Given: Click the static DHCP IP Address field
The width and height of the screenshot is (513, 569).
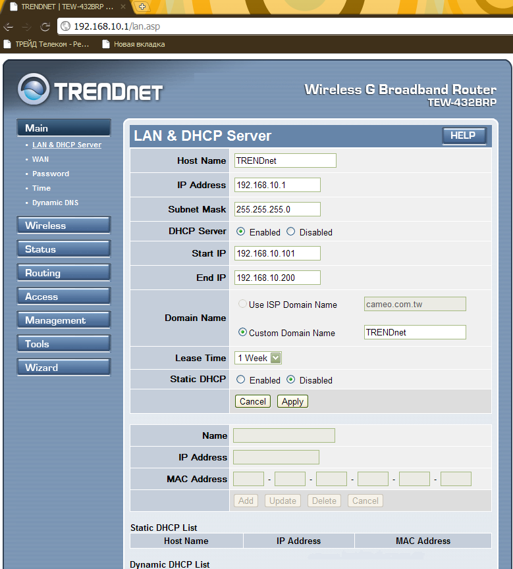Looking at the screenshot, I should click(x=276, y=457).
